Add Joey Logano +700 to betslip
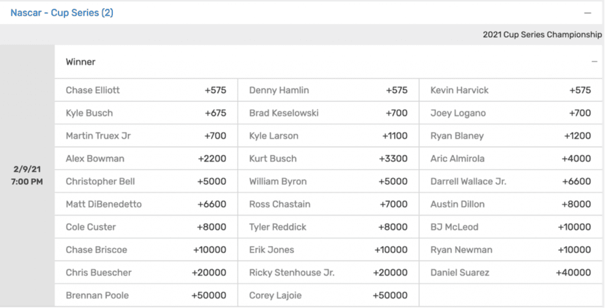The height and width of the screenshot is (308, 605). 510,113
